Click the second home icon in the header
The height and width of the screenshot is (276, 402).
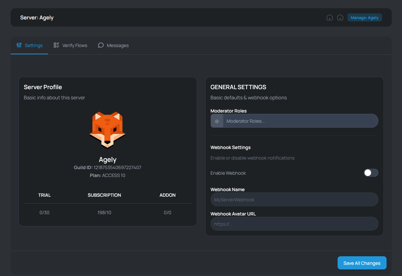point(340,17)
